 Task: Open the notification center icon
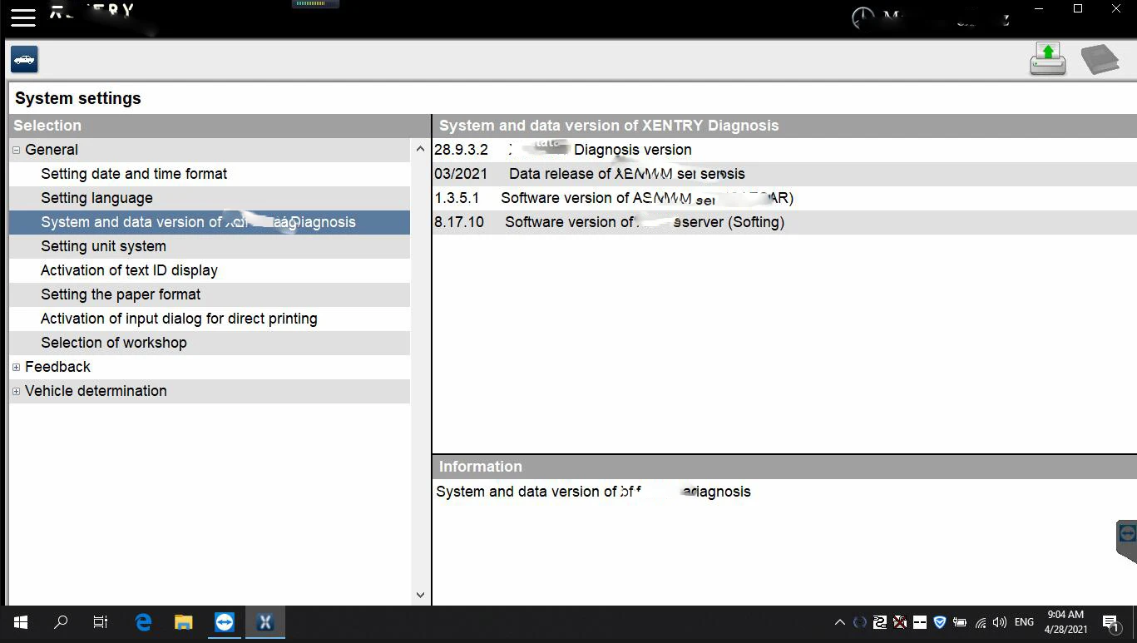coord(1111,623)
